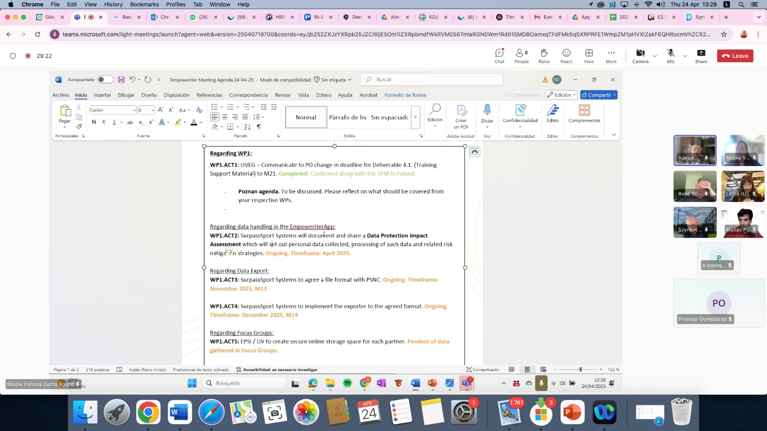Toggle Concentración focus mode
767x431 pixels.
click(x=483, y=369)
